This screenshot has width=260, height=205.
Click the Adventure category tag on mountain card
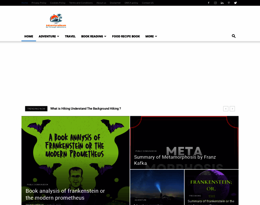click(141, 200)
